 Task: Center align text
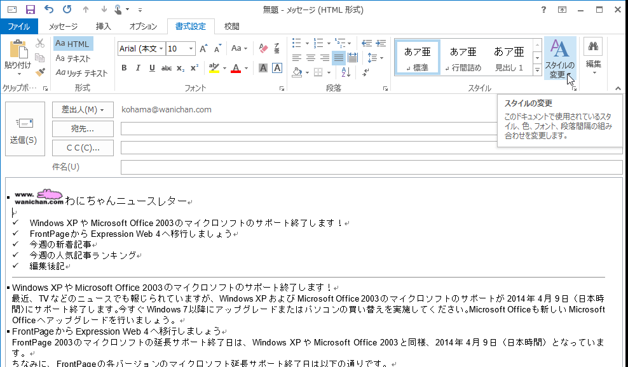[310, 58]
